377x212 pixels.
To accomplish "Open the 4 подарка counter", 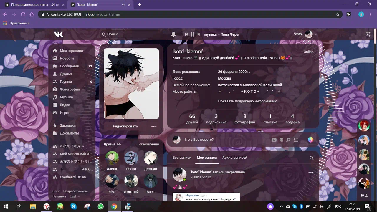I will 292,119.
